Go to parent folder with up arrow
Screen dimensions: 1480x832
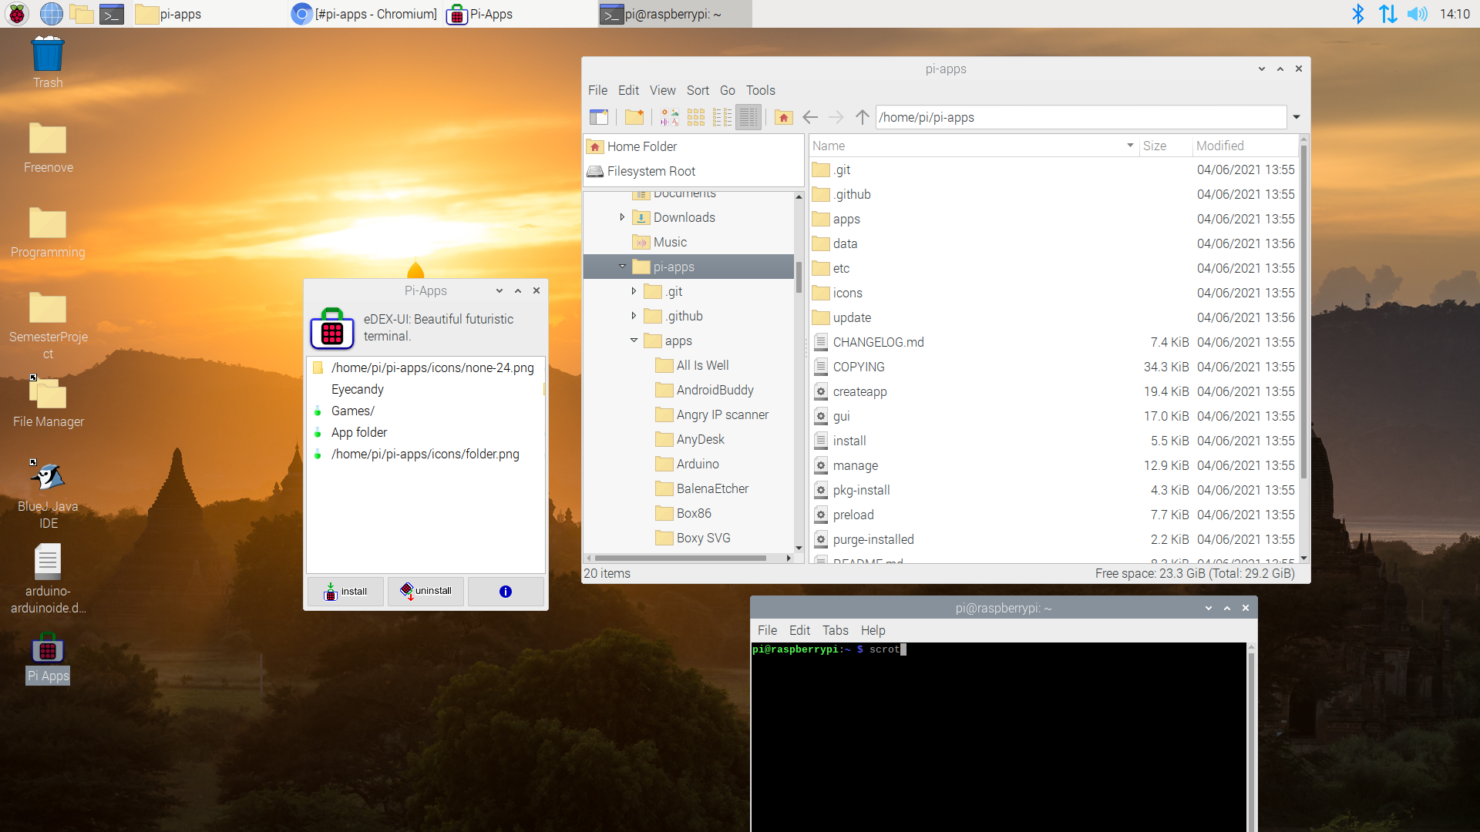pos(863,117)
